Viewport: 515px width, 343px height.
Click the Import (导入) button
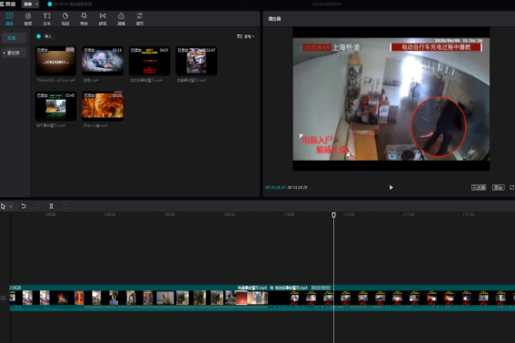click(x=45, y=36)
